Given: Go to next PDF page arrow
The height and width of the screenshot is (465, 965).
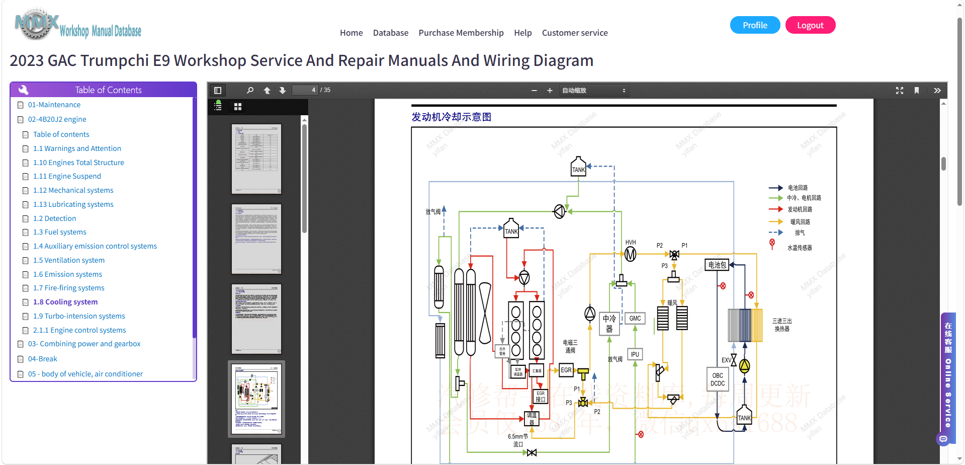Looking at the screenshot, I should (283, 91).
